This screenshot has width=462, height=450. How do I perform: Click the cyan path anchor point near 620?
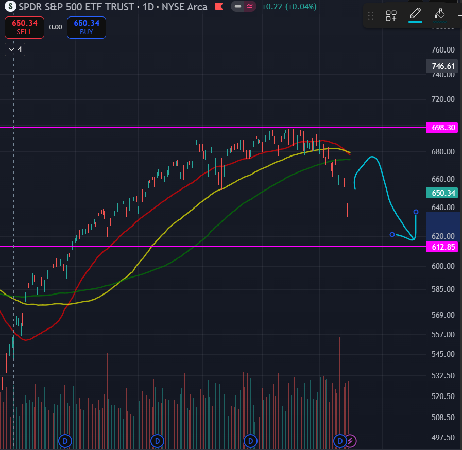click(x=392, y=235)
